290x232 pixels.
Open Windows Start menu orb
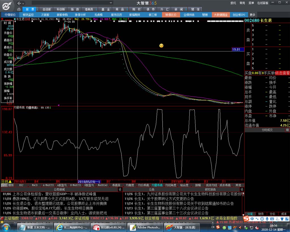tap(6, 227)
